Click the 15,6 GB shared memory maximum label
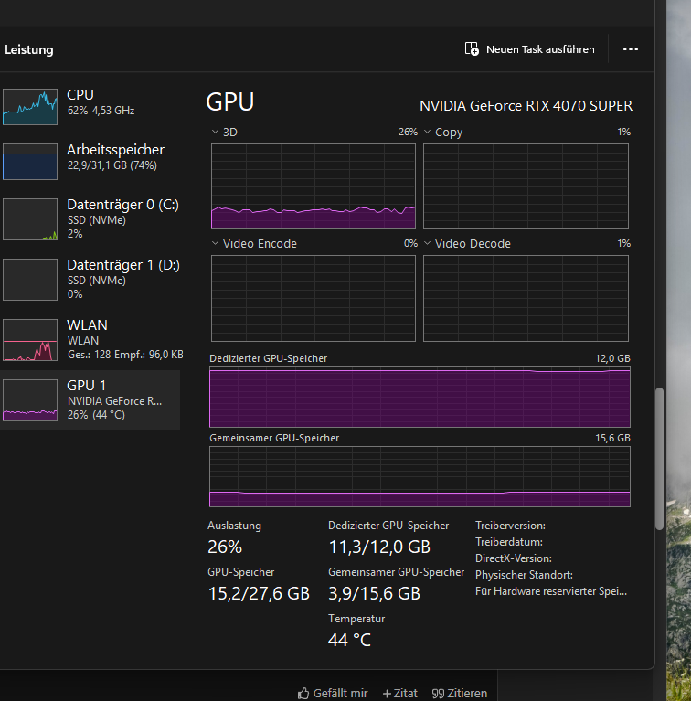691x701 pixels. (612, 438)
